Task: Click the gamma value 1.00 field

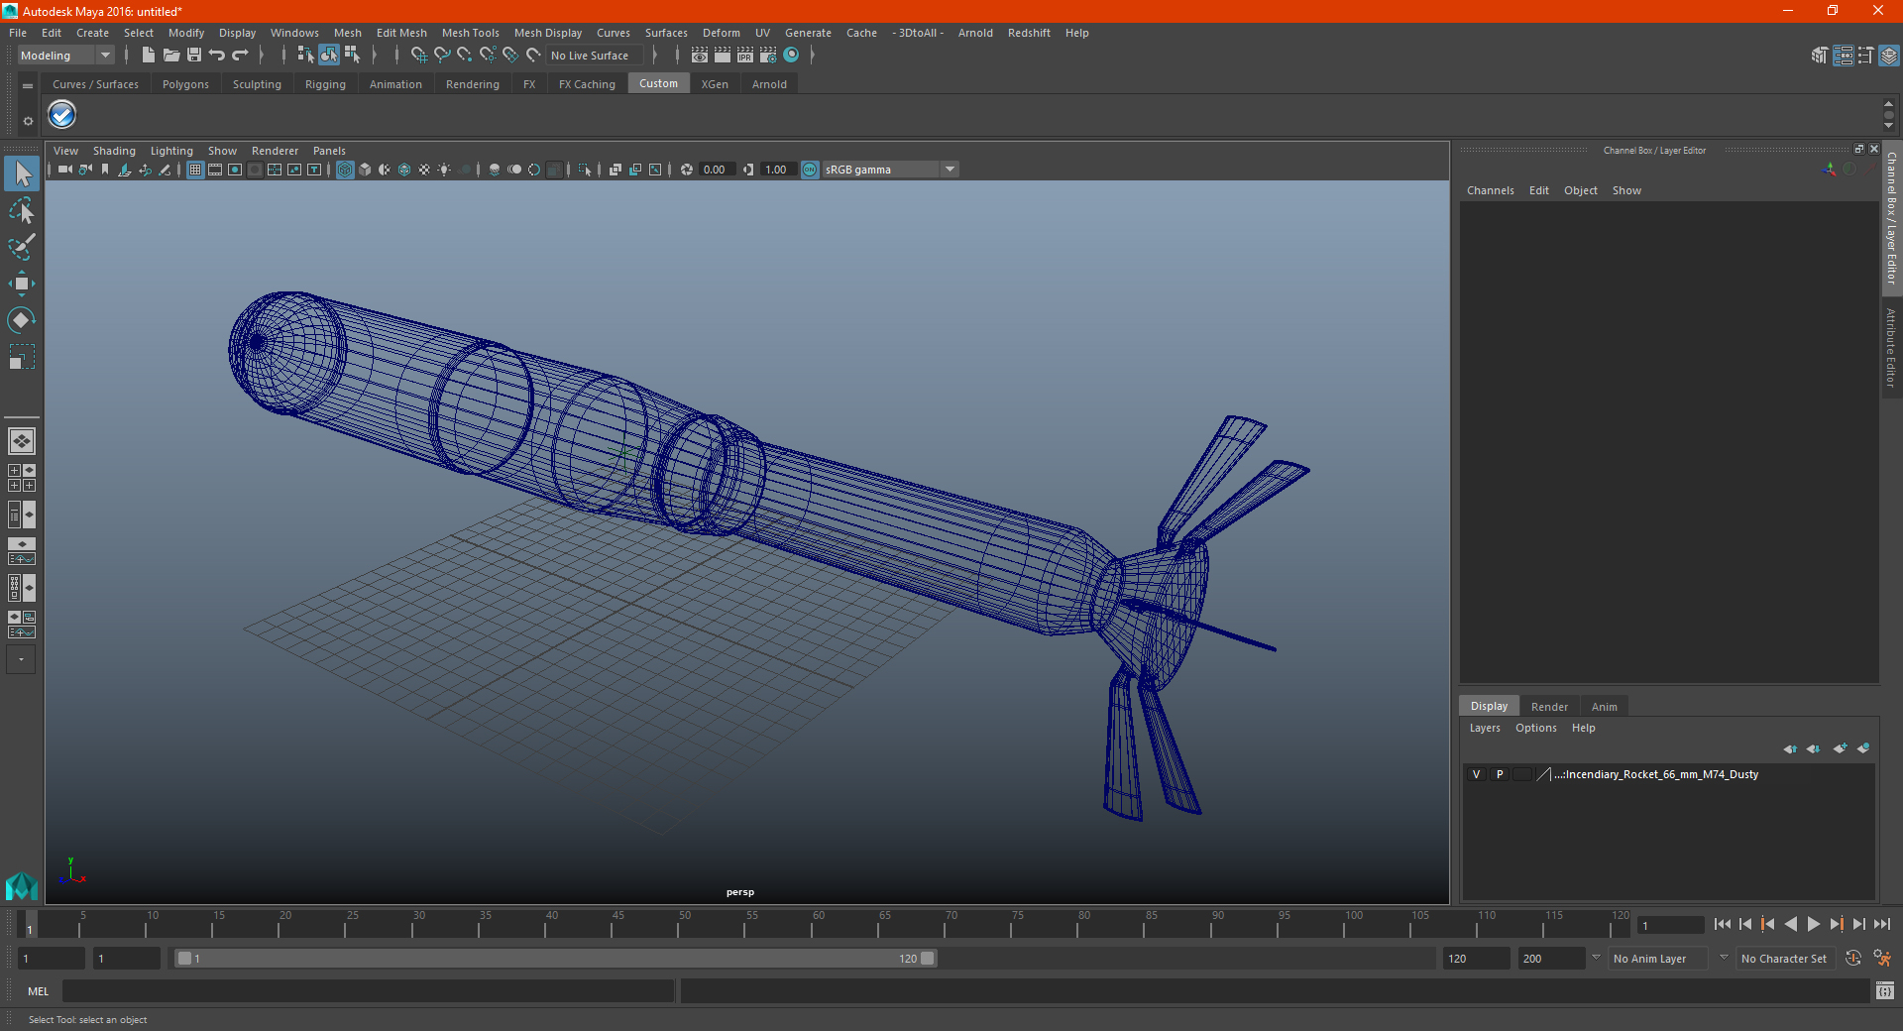Action: click(x=777, y=170)
